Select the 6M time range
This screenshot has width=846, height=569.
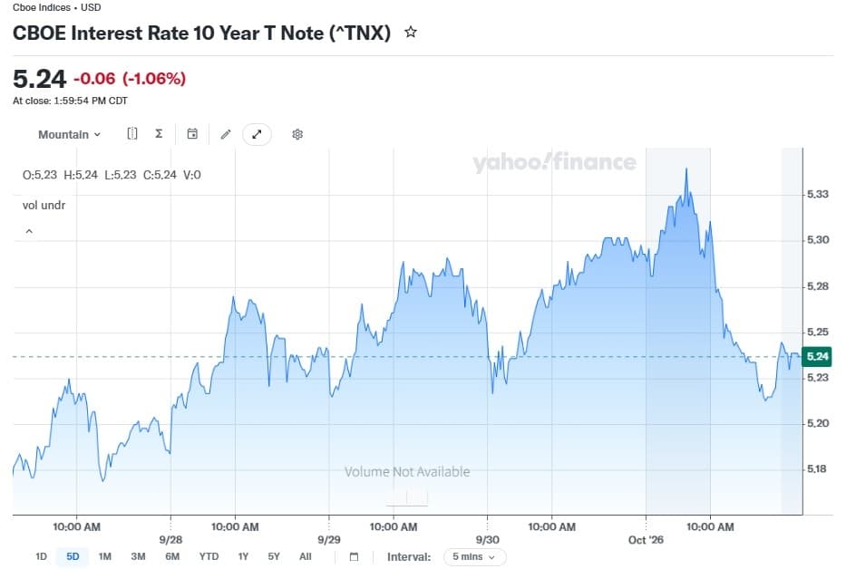coord(172,556)
